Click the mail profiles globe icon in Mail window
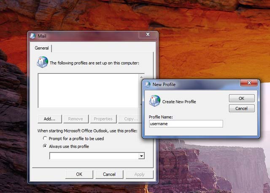 click(42, 62)
